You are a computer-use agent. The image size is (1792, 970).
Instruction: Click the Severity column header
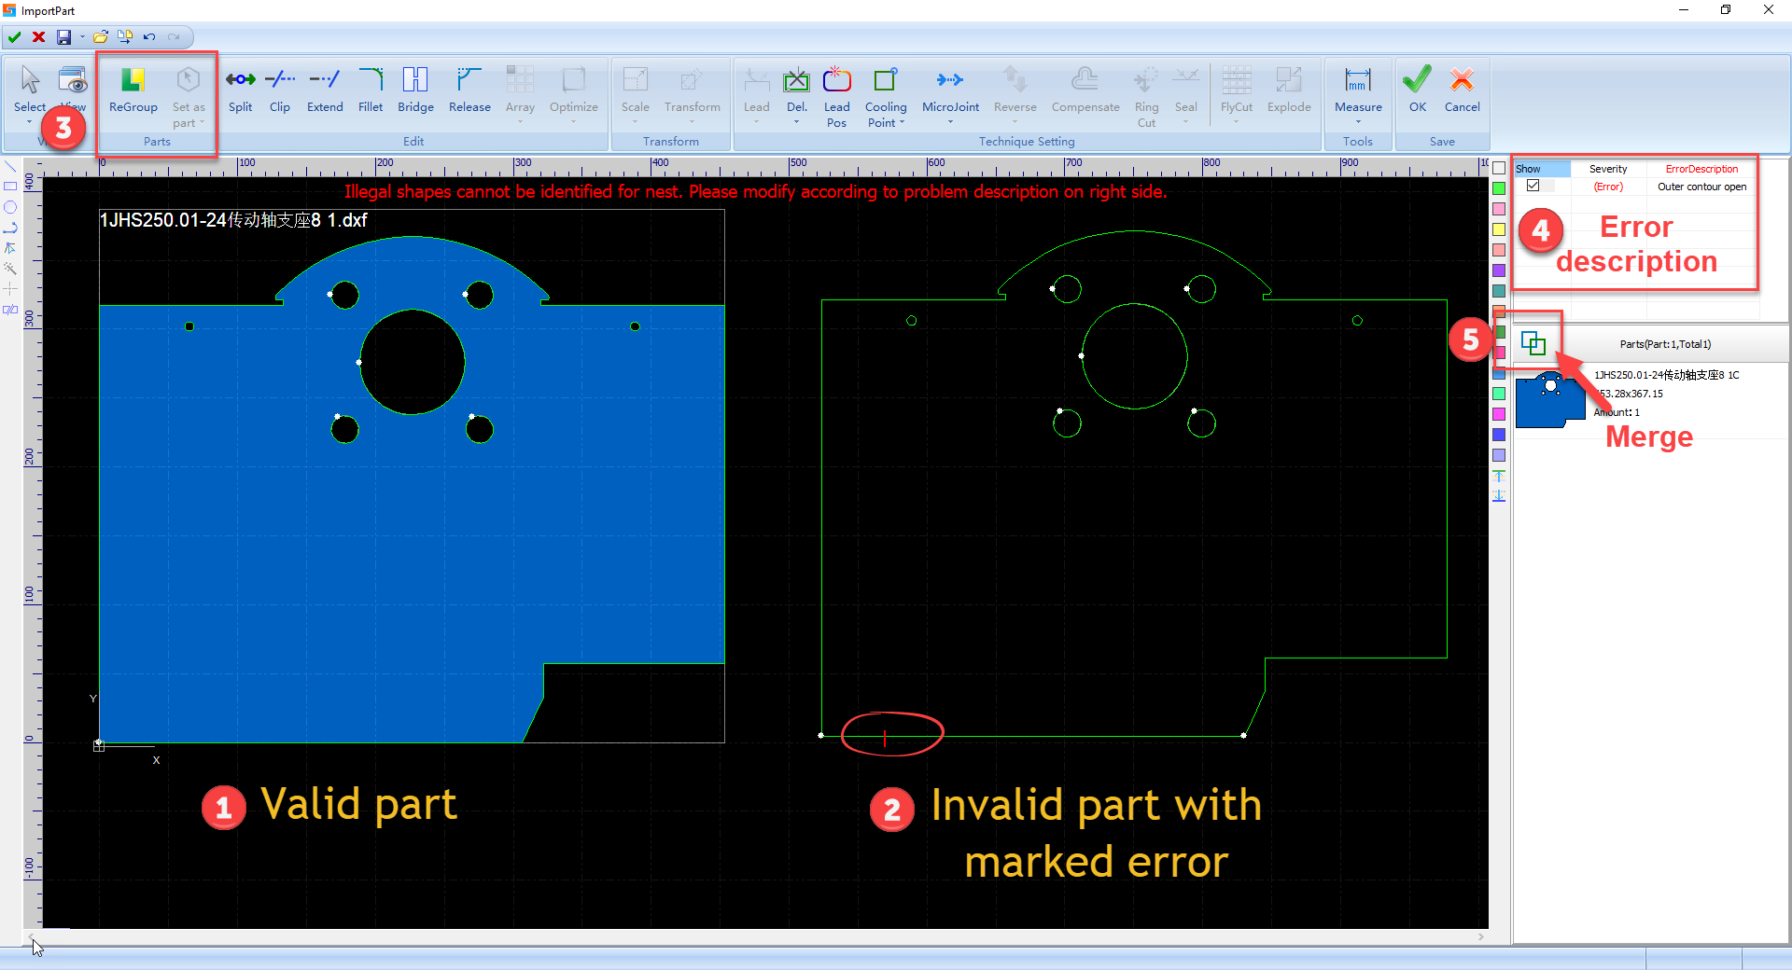click(1608, 169)
